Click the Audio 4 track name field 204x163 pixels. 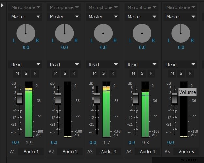pyautogui.click(x=147, y=152)
